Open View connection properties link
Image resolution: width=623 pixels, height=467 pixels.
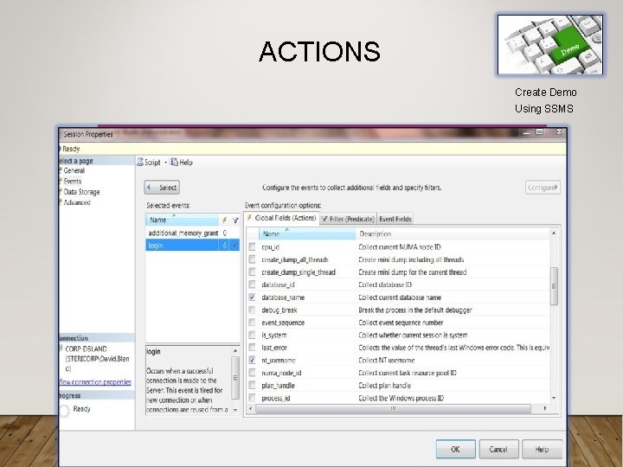94,382
